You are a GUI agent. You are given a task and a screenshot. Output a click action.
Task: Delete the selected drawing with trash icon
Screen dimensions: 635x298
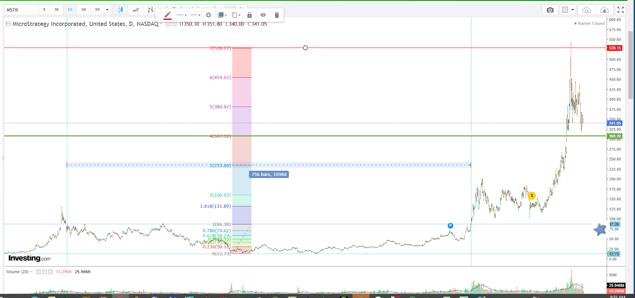point(277,15)
